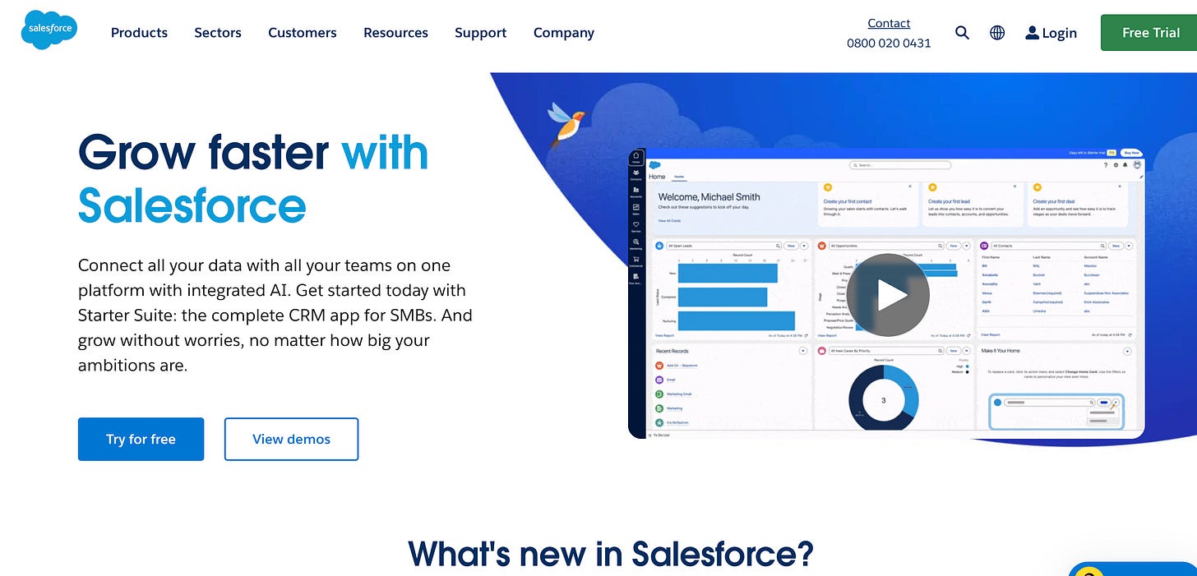Open the notifications bell in demo header
The height and width of the screenshot is (576, 1197).
pyautogui.click(x=1125, y=164)
